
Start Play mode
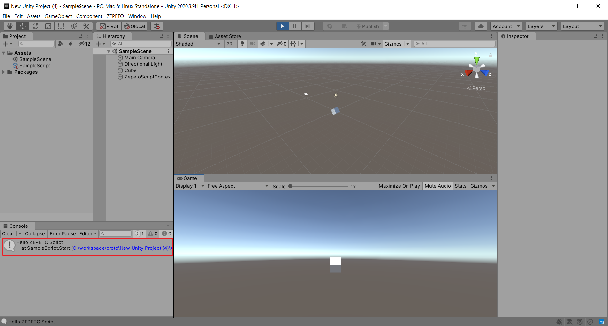click(283, 26)
